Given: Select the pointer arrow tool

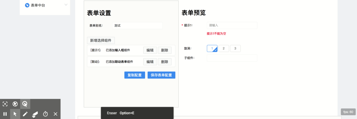Looking at the screenshot, I should (15, 114).
